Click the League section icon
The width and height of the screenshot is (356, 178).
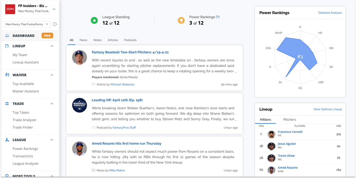[x=7, y=140]
